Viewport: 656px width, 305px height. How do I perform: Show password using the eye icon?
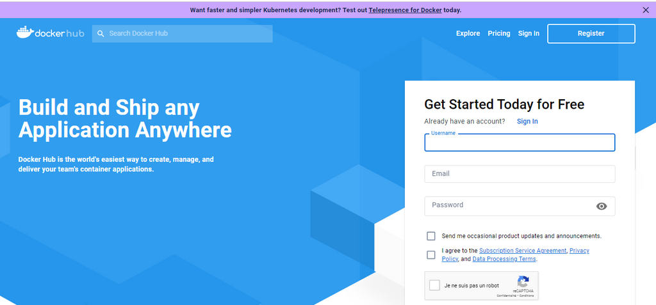(x=602, y=206)
